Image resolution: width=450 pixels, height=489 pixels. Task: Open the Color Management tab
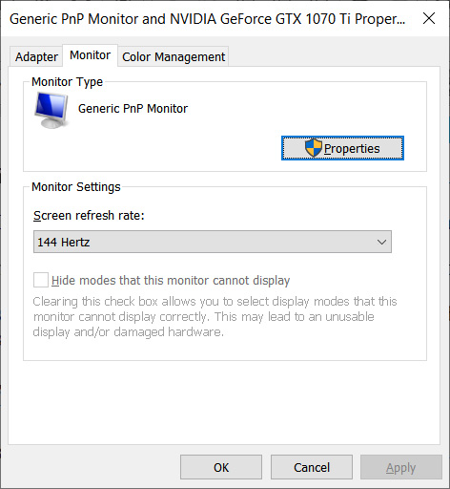point(174,57)
